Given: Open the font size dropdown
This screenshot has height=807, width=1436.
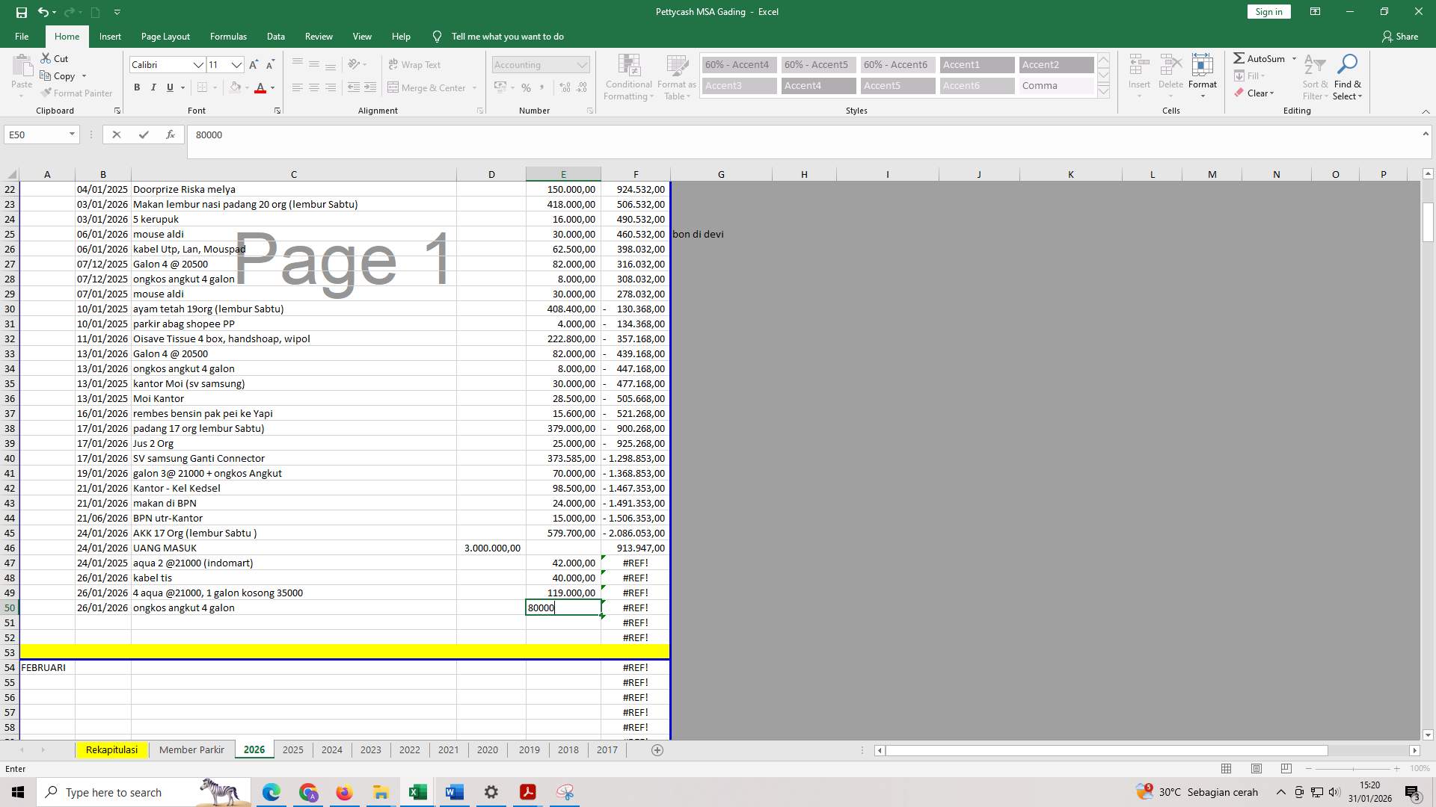Looking at the screenshot, I should coord(237,65).
